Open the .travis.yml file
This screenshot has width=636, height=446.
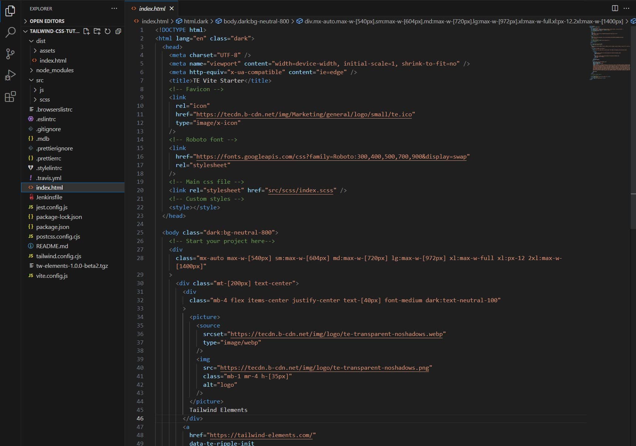[73, 178]
